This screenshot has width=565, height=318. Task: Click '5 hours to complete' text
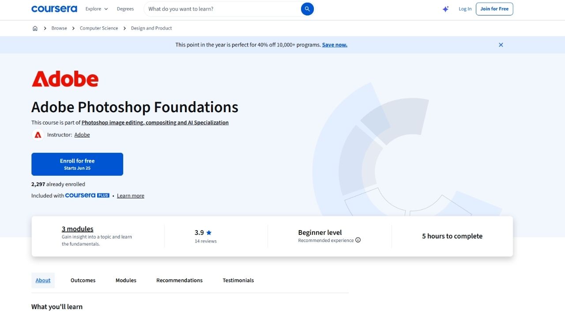452,236
